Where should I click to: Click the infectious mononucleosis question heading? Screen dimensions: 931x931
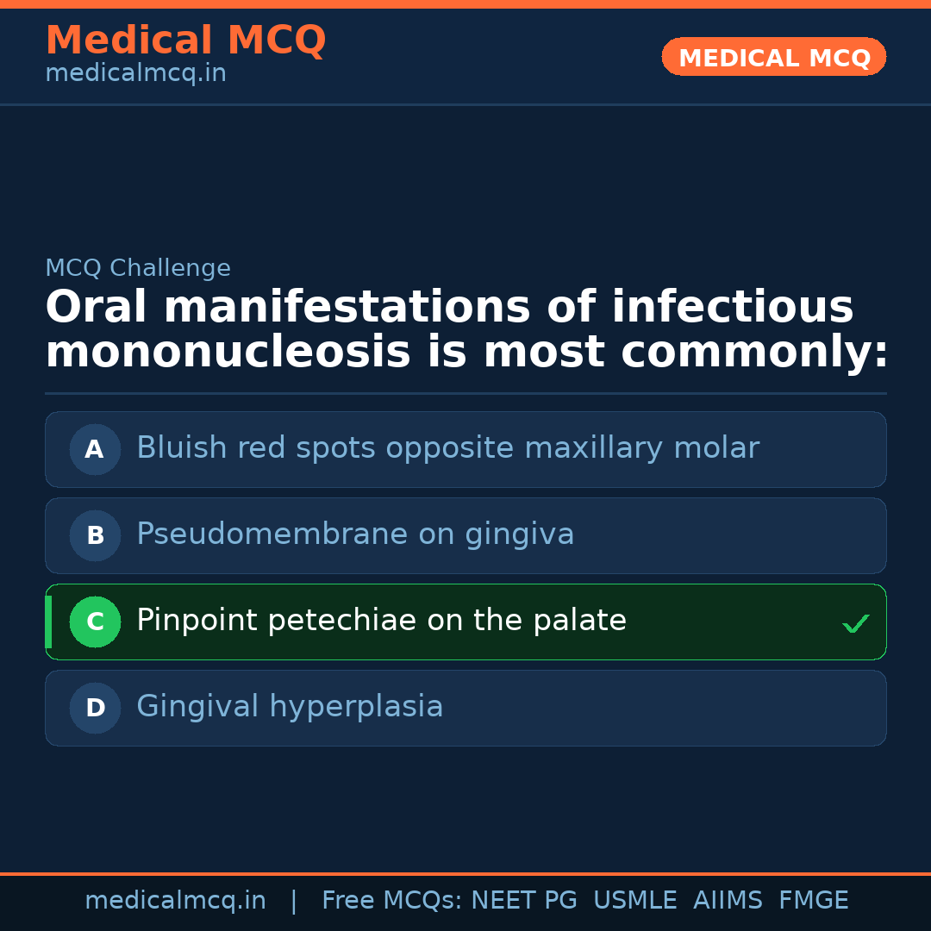[x=465, y=330]
